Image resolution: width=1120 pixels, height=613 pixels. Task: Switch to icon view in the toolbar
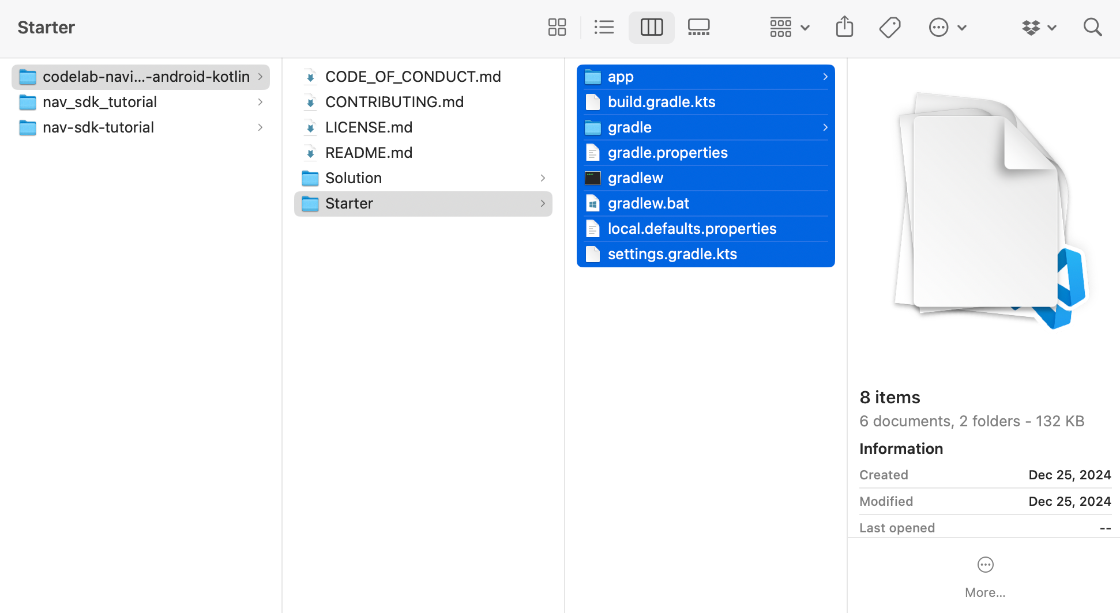[x=557, y=27]
